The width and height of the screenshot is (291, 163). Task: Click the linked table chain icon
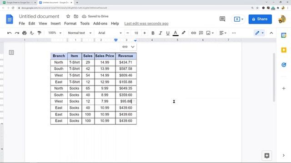pyautogui.click(x=125, y=47)
